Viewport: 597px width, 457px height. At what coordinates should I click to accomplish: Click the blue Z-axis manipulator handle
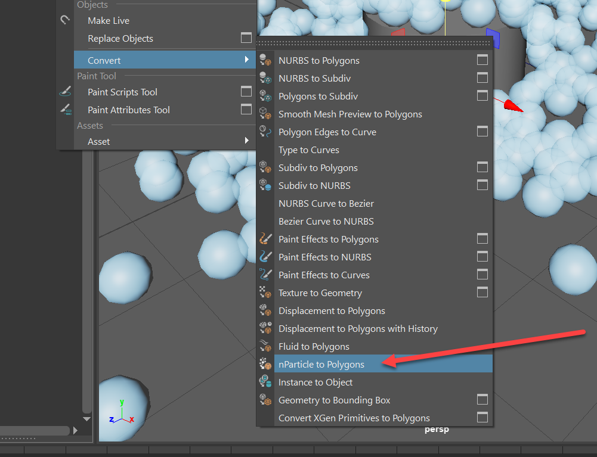pyautogui.click(x=493, y=38)
